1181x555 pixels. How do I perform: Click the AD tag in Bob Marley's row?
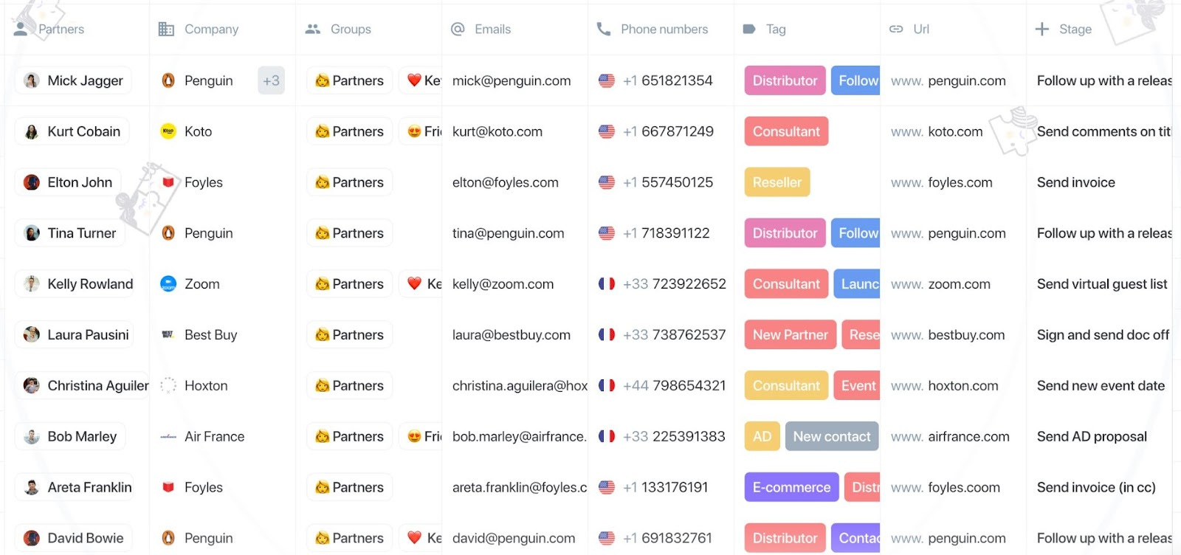click(x=762, y=436)
